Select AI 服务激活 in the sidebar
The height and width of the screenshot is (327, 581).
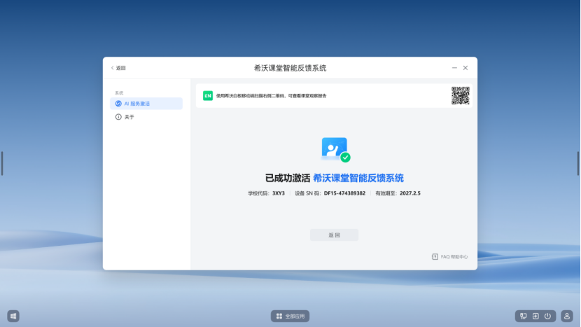(x=146, y=104)
